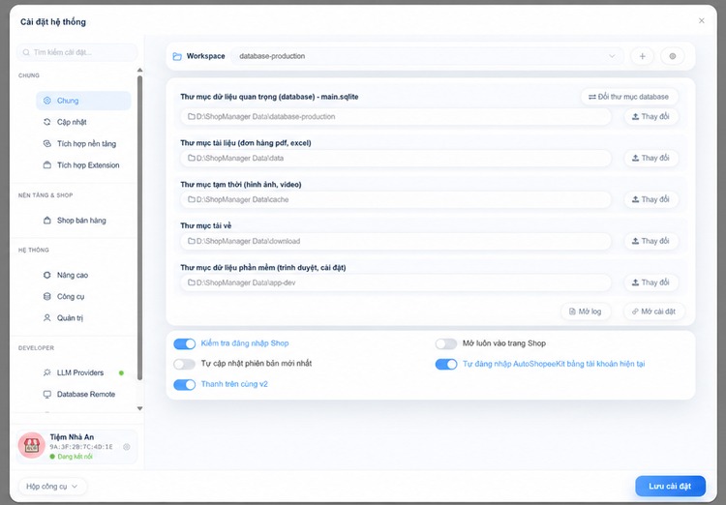Image resolution: width=726 pixels, height=505 pixels.
Task: Click Thay đổi for download folder
Action: (x=651, y=241)
